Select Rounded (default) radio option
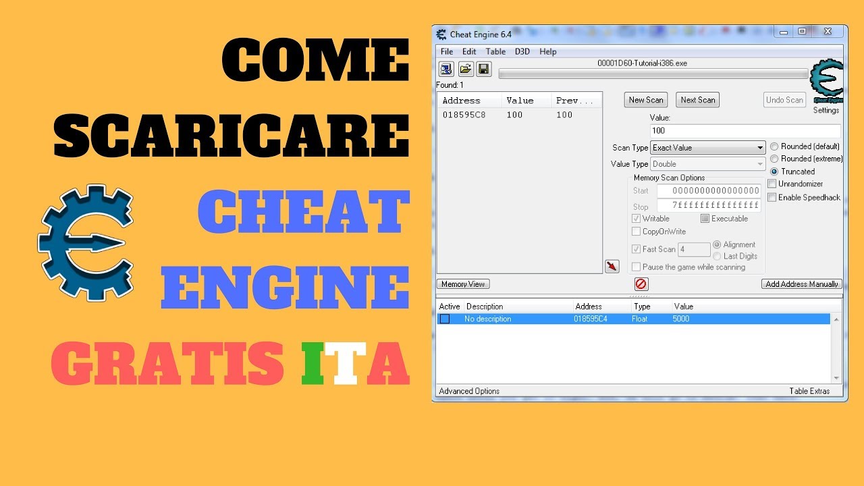The image size is (864, 486). tap(774, 146)
